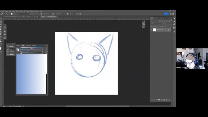This screenshot has width=208, height=117.
Task: Open paint symmetry options
Action: pos(80,14)
